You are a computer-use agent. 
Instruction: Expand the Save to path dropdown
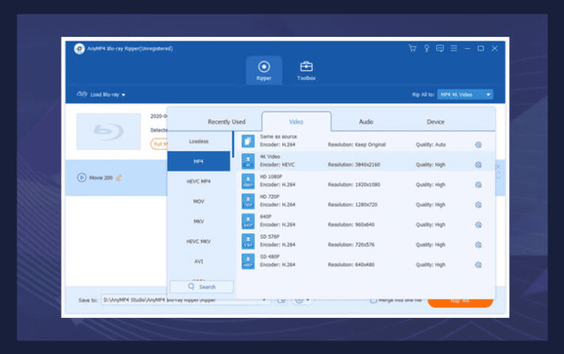264,300
